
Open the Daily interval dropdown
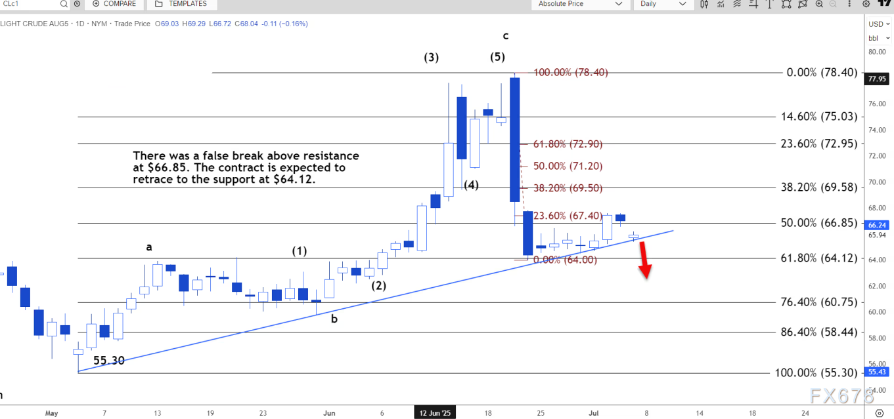pyautogui.click(x=663, y=4)
